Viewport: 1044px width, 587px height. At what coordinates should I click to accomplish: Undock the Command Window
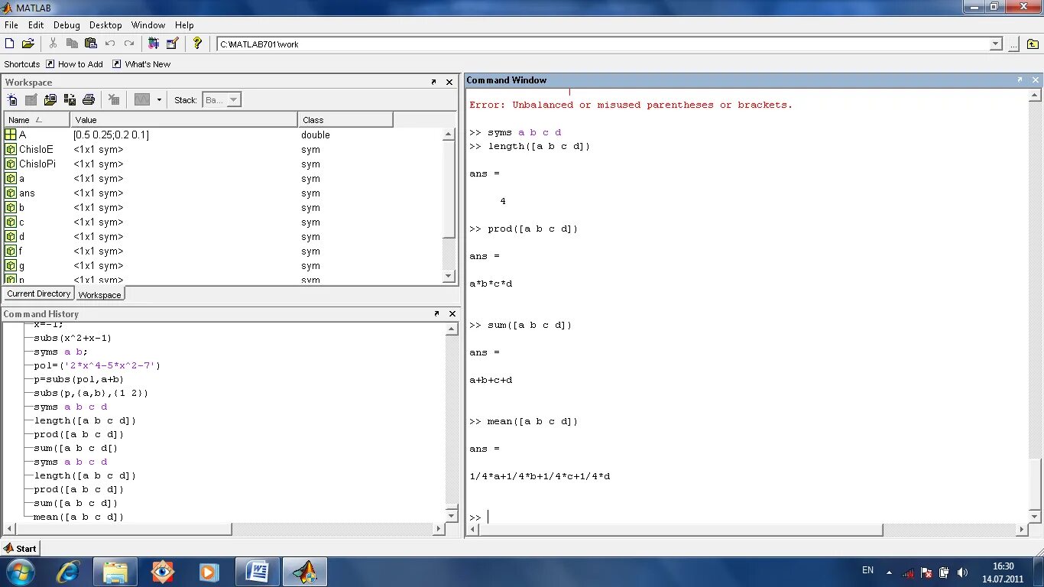click(1020, 79)
